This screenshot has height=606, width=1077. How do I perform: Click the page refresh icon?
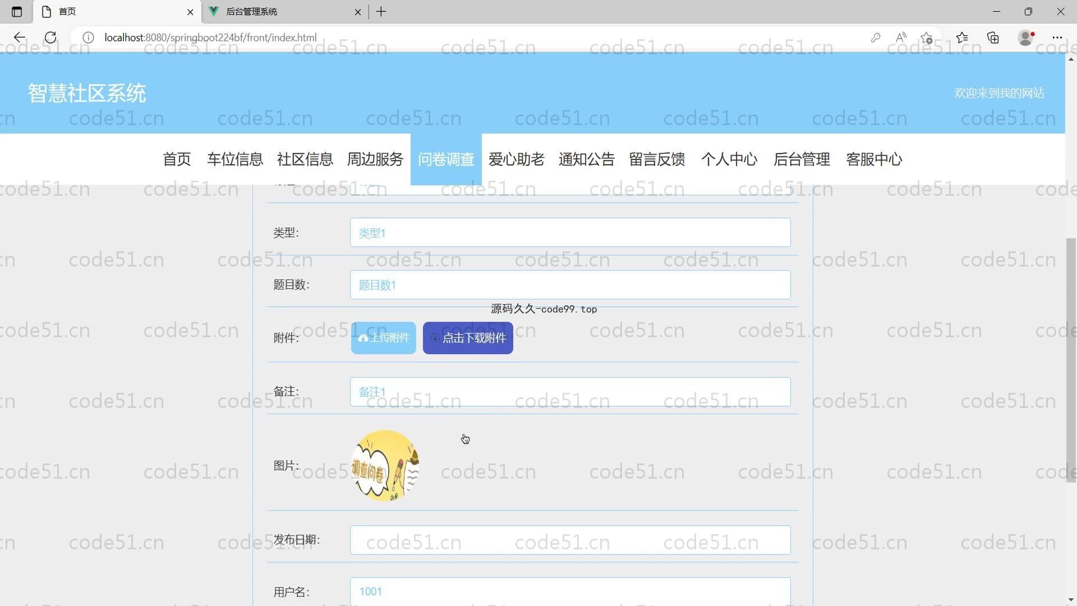tap(50, 38)
